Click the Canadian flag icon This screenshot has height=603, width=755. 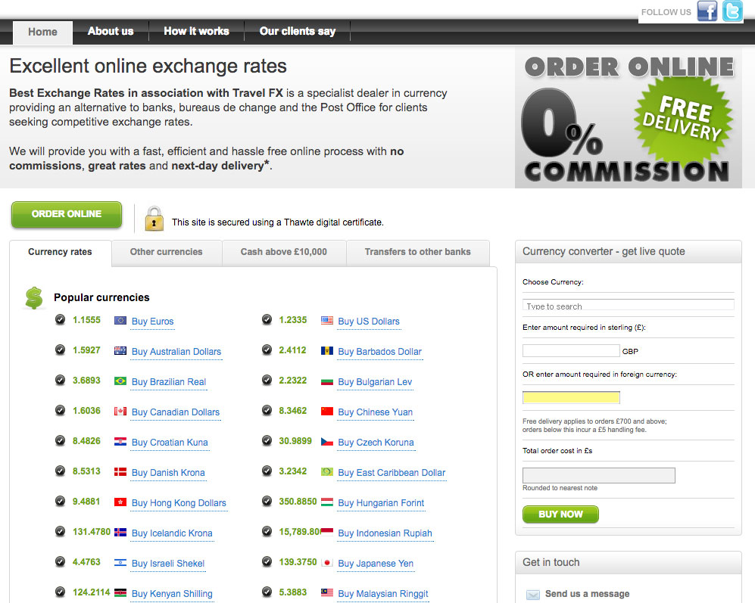120,412
